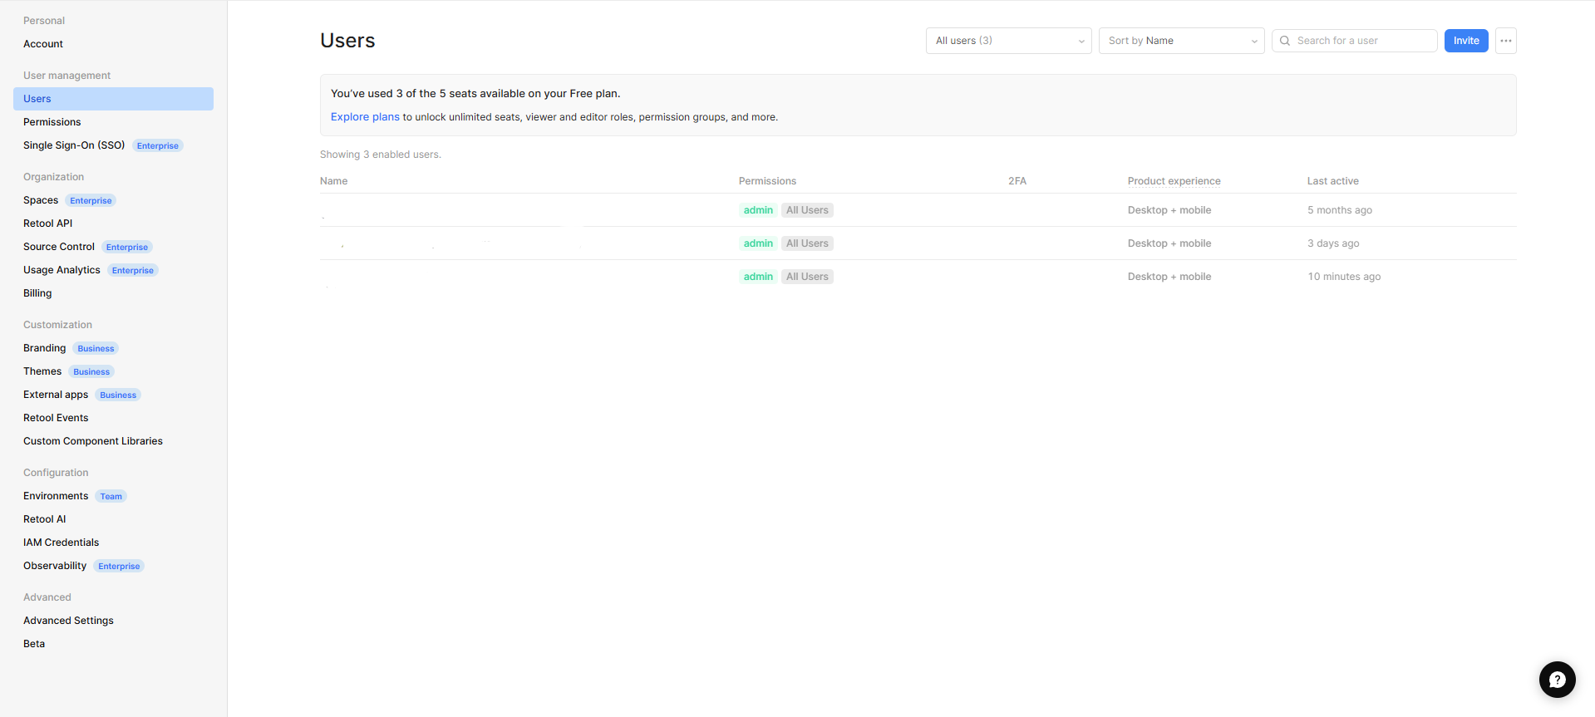Click the 2FA column header
The image size is (1595, 717).
tap(1017, 181)
